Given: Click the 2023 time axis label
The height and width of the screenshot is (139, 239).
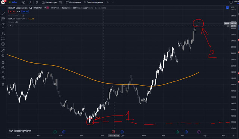Looking at the screenshot, I should click(143, 136).
